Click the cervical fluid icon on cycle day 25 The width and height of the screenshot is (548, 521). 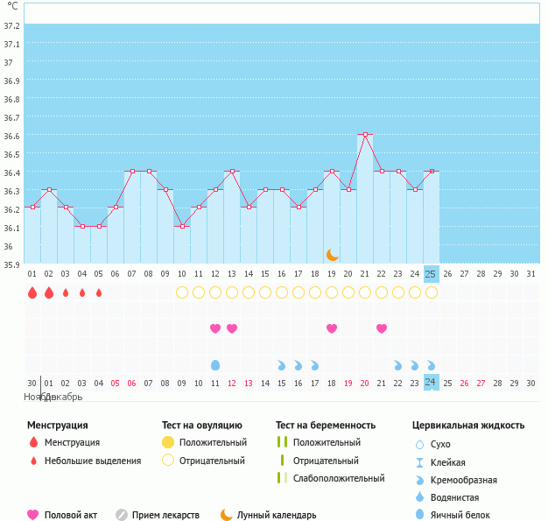pyautogui.click(x=431, y=364)
